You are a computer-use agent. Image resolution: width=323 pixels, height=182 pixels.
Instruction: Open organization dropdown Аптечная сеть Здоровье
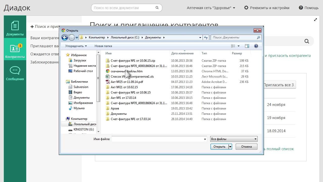pos(211,8)
